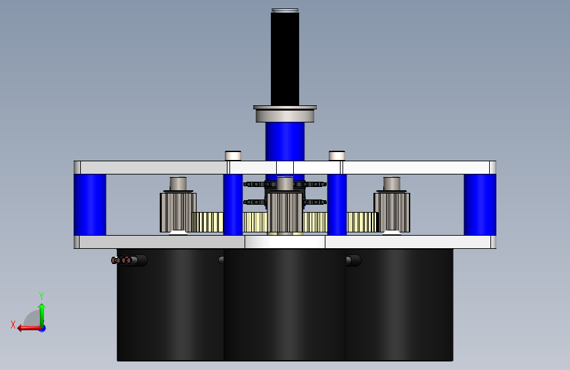Select the left gray toothed pulley

point(178,212)
